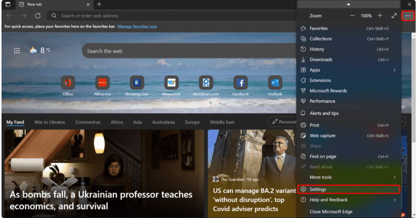
Task: Click the Refresh page icon
Action: pos(37,16)
